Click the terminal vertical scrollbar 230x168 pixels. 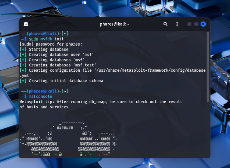208,67
